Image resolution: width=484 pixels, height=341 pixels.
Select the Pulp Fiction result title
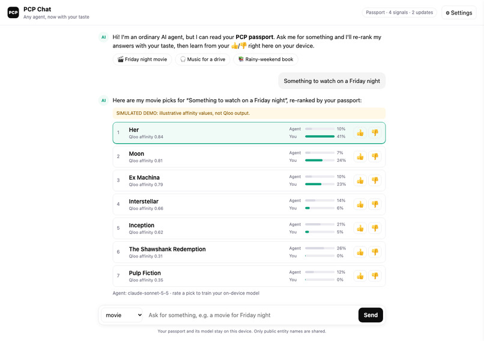tap(145, 273)
